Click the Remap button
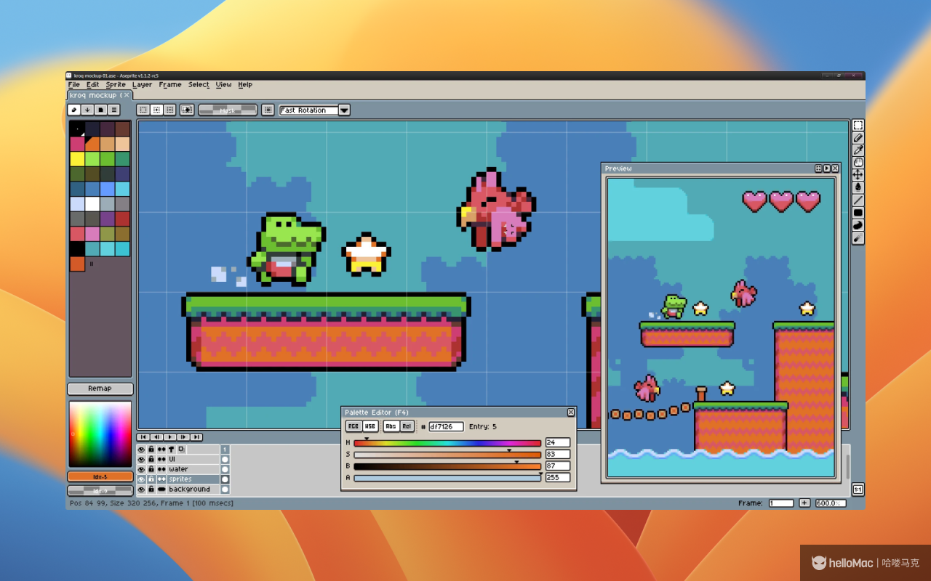 pyautogui.click(x=100, y=389)
